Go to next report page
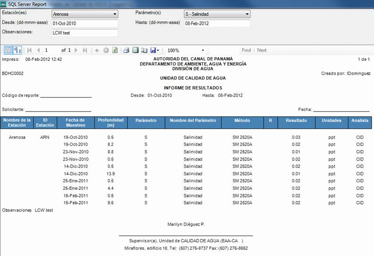 [76, 50]
